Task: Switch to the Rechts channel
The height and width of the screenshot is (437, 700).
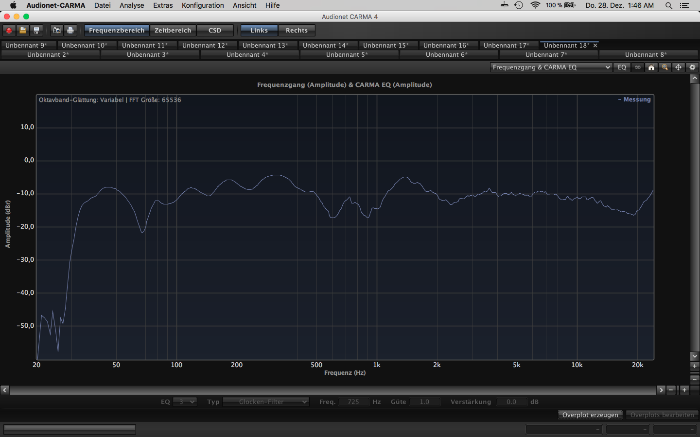Action: point(297,30)
